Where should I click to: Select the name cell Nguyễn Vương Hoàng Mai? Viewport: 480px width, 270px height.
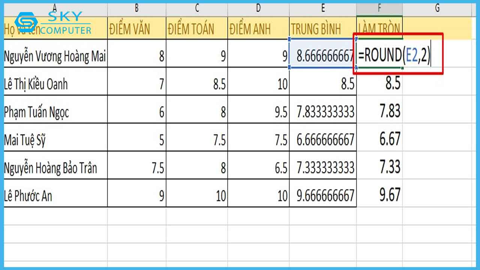point(55,54)
